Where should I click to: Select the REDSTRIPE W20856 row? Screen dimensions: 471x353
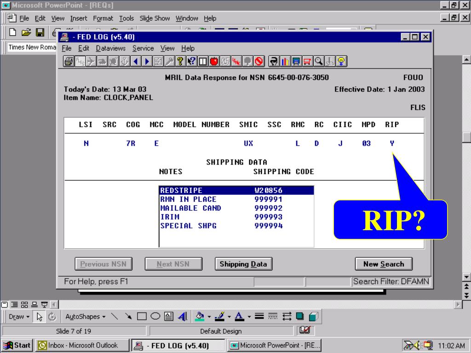236,190
